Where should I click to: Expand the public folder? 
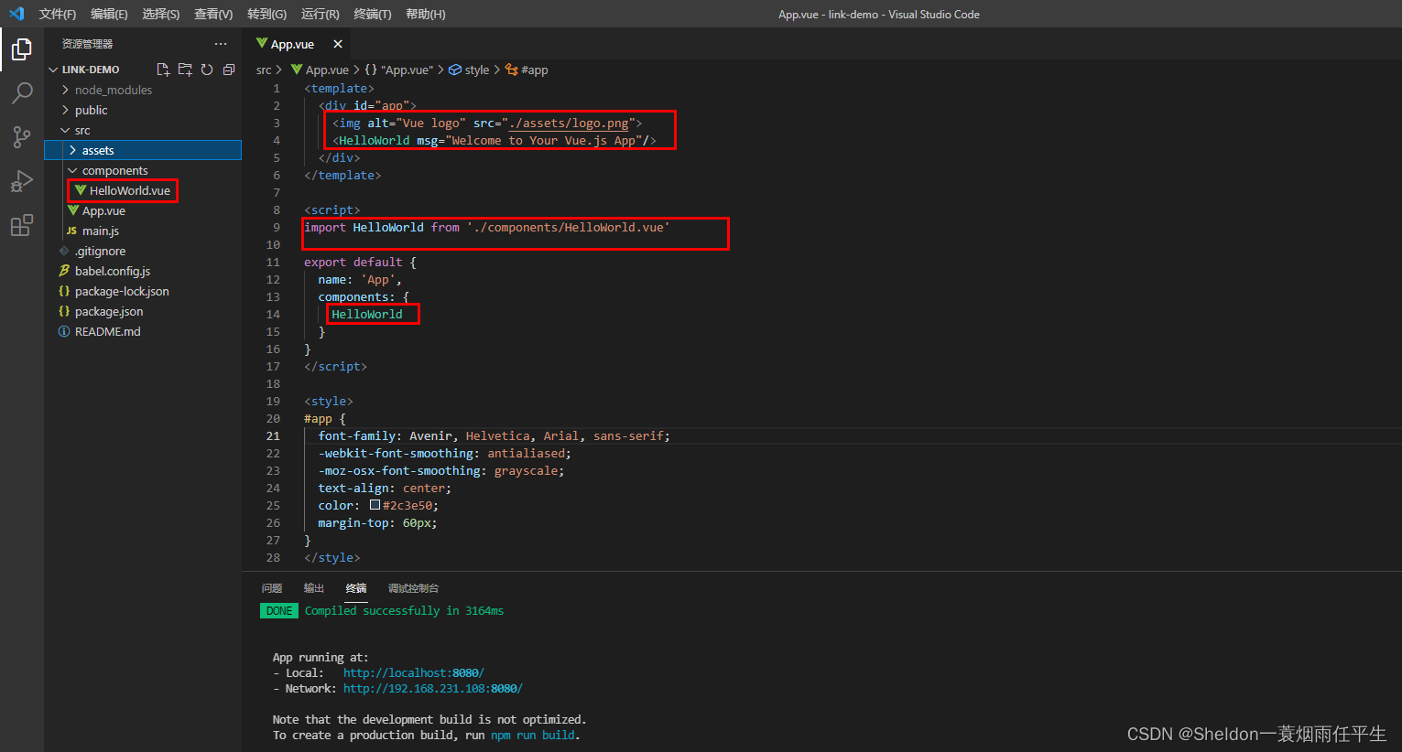[65, 110]
